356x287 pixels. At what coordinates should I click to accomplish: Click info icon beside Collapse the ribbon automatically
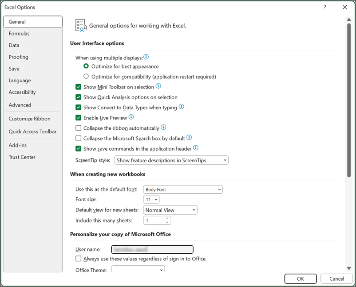(x=163, y=127)
